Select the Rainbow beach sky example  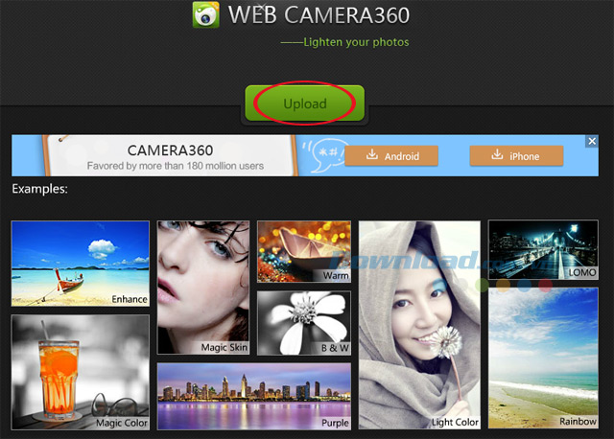pos(543,358)
